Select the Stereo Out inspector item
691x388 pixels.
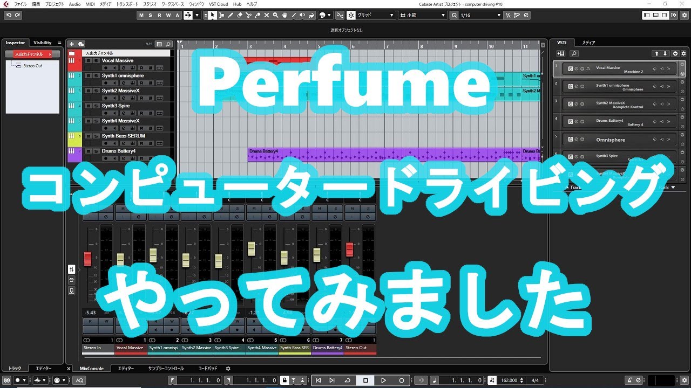click(33, 66)
